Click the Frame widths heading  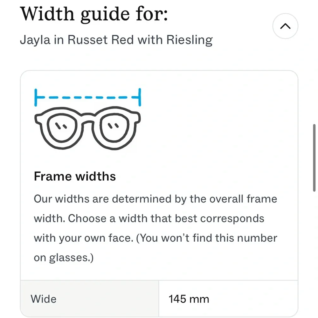click(75, 176)
